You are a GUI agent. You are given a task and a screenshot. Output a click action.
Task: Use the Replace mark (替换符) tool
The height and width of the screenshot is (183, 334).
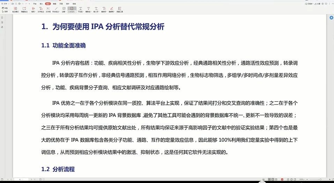coord(104,10)
